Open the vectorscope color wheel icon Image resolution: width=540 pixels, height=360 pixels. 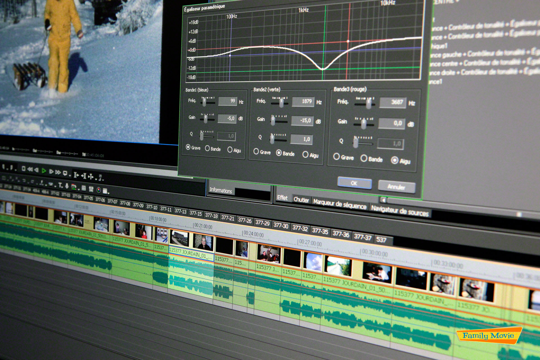click(99, 190)
